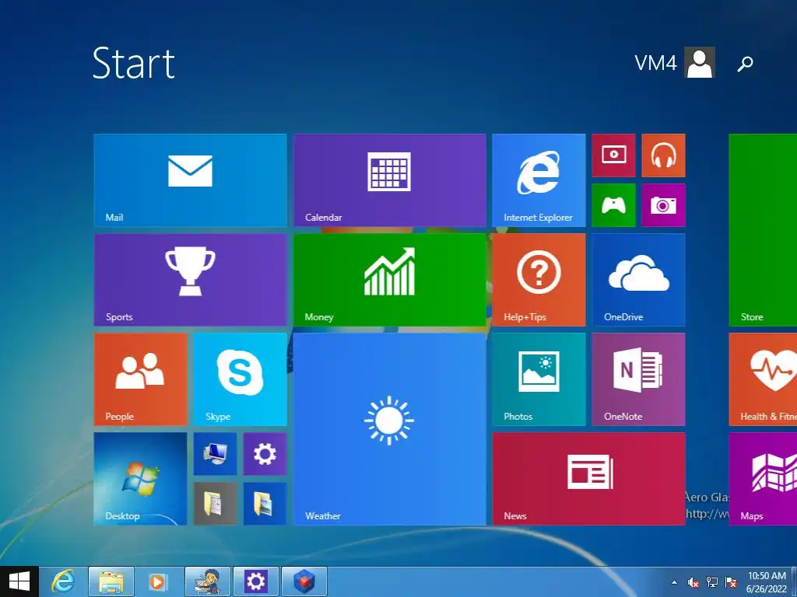Open the Start screen search magnifier

click(745, 64)
